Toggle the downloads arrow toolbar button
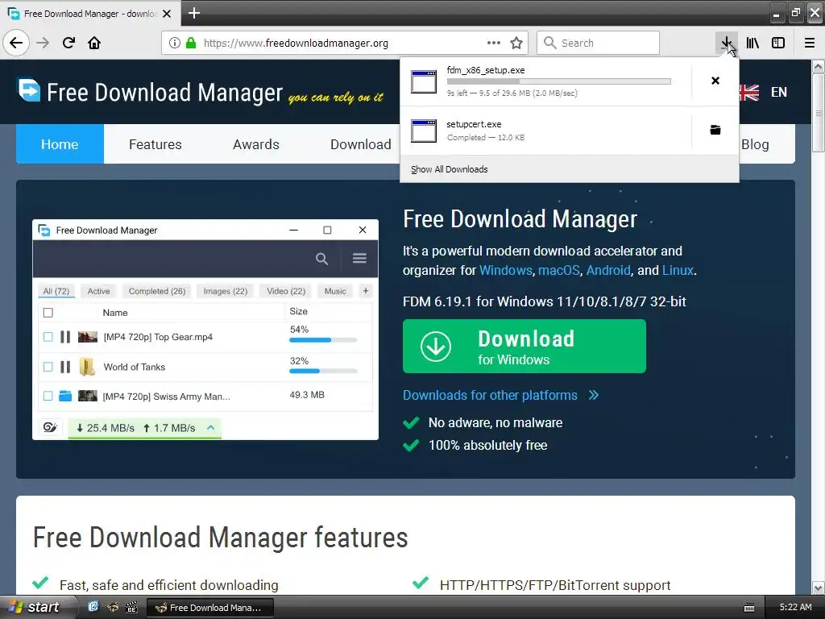 [x=727, y=43]
